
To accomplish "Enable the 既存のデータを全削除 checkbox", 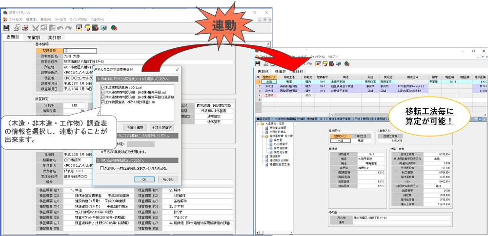I will 102,167.
